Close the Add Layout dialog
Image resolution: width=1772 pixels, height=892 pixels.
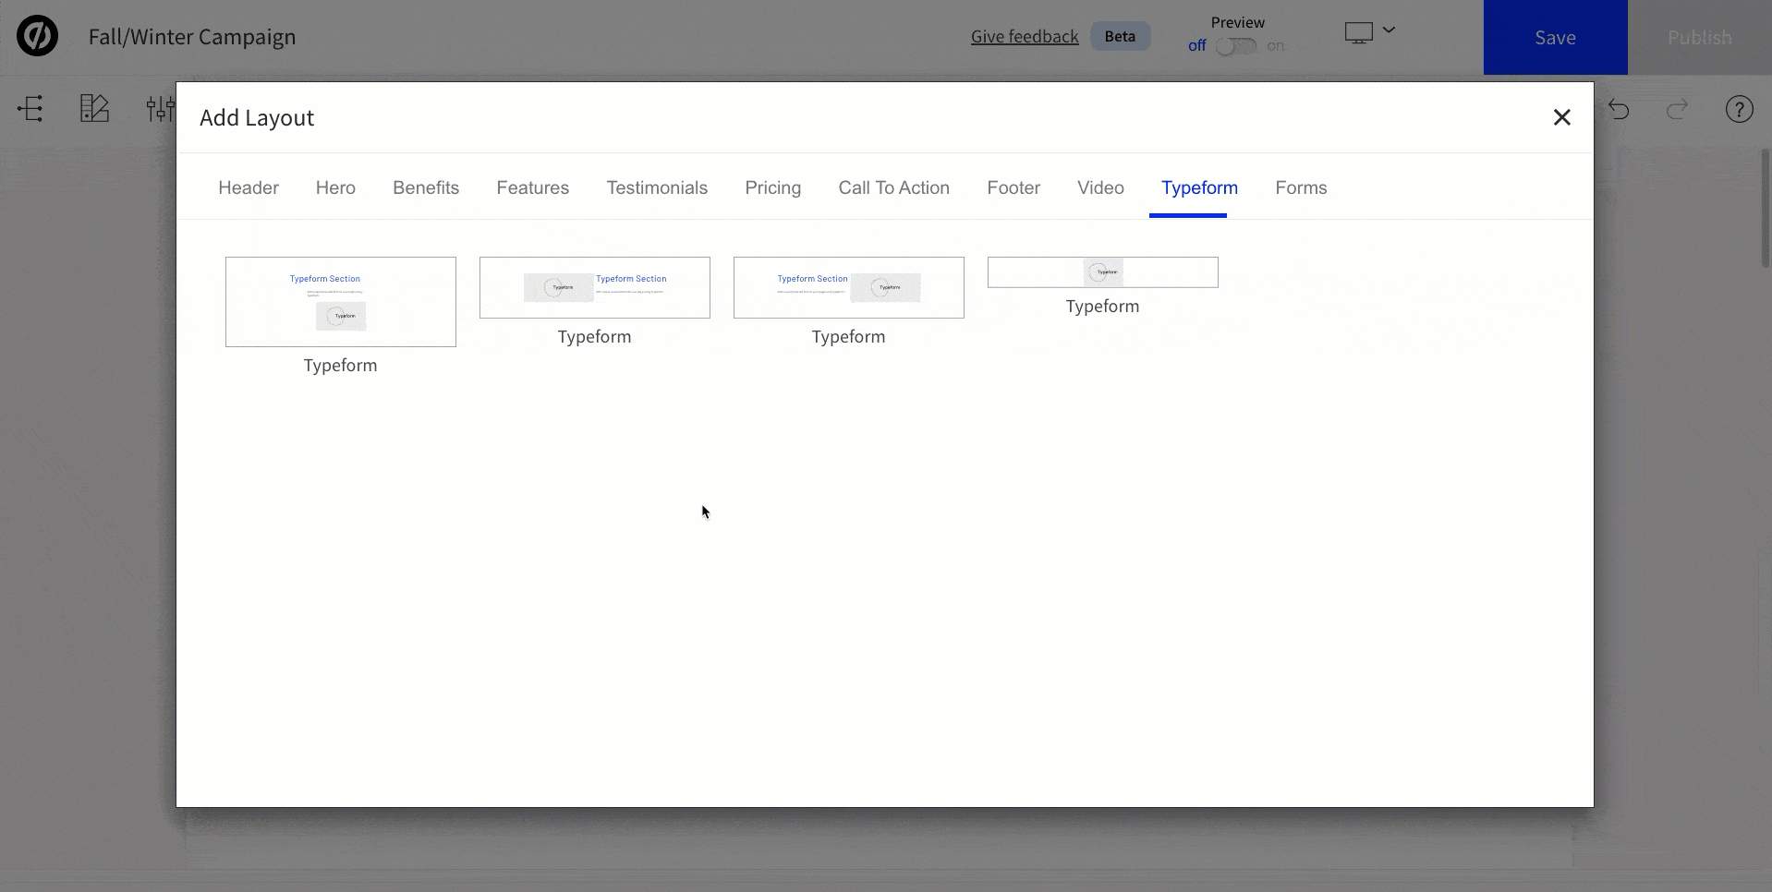coord(1561,117)
